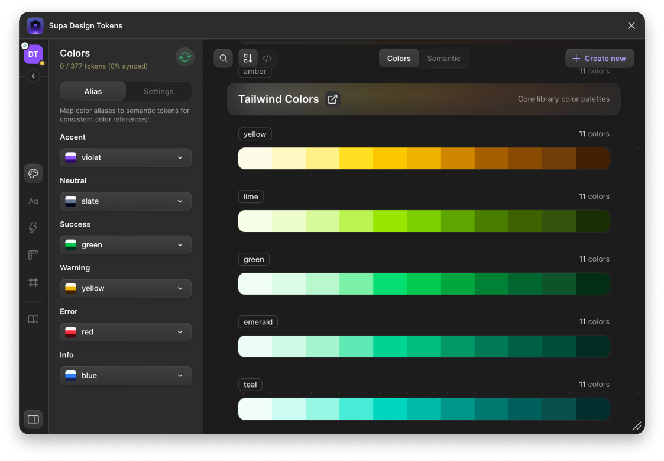Viewport: 664px width, 461px height.
Task: Open the Colors palette section icon
Action: [33, 173]
